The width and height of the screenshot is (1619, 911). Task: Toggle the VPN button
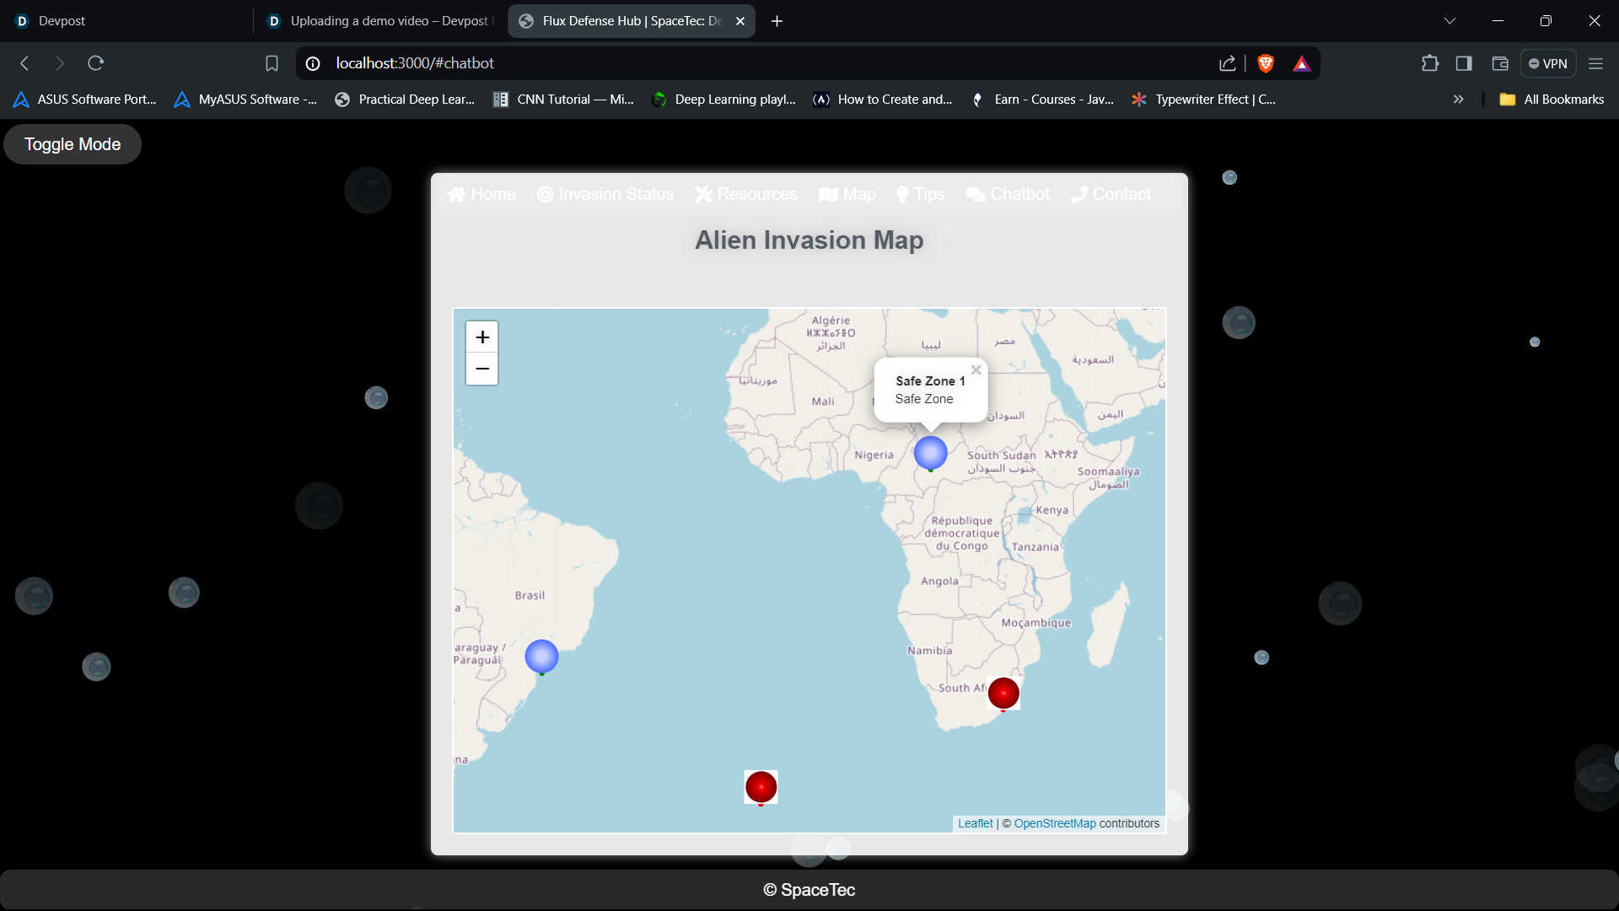(x=1547, y=63)
